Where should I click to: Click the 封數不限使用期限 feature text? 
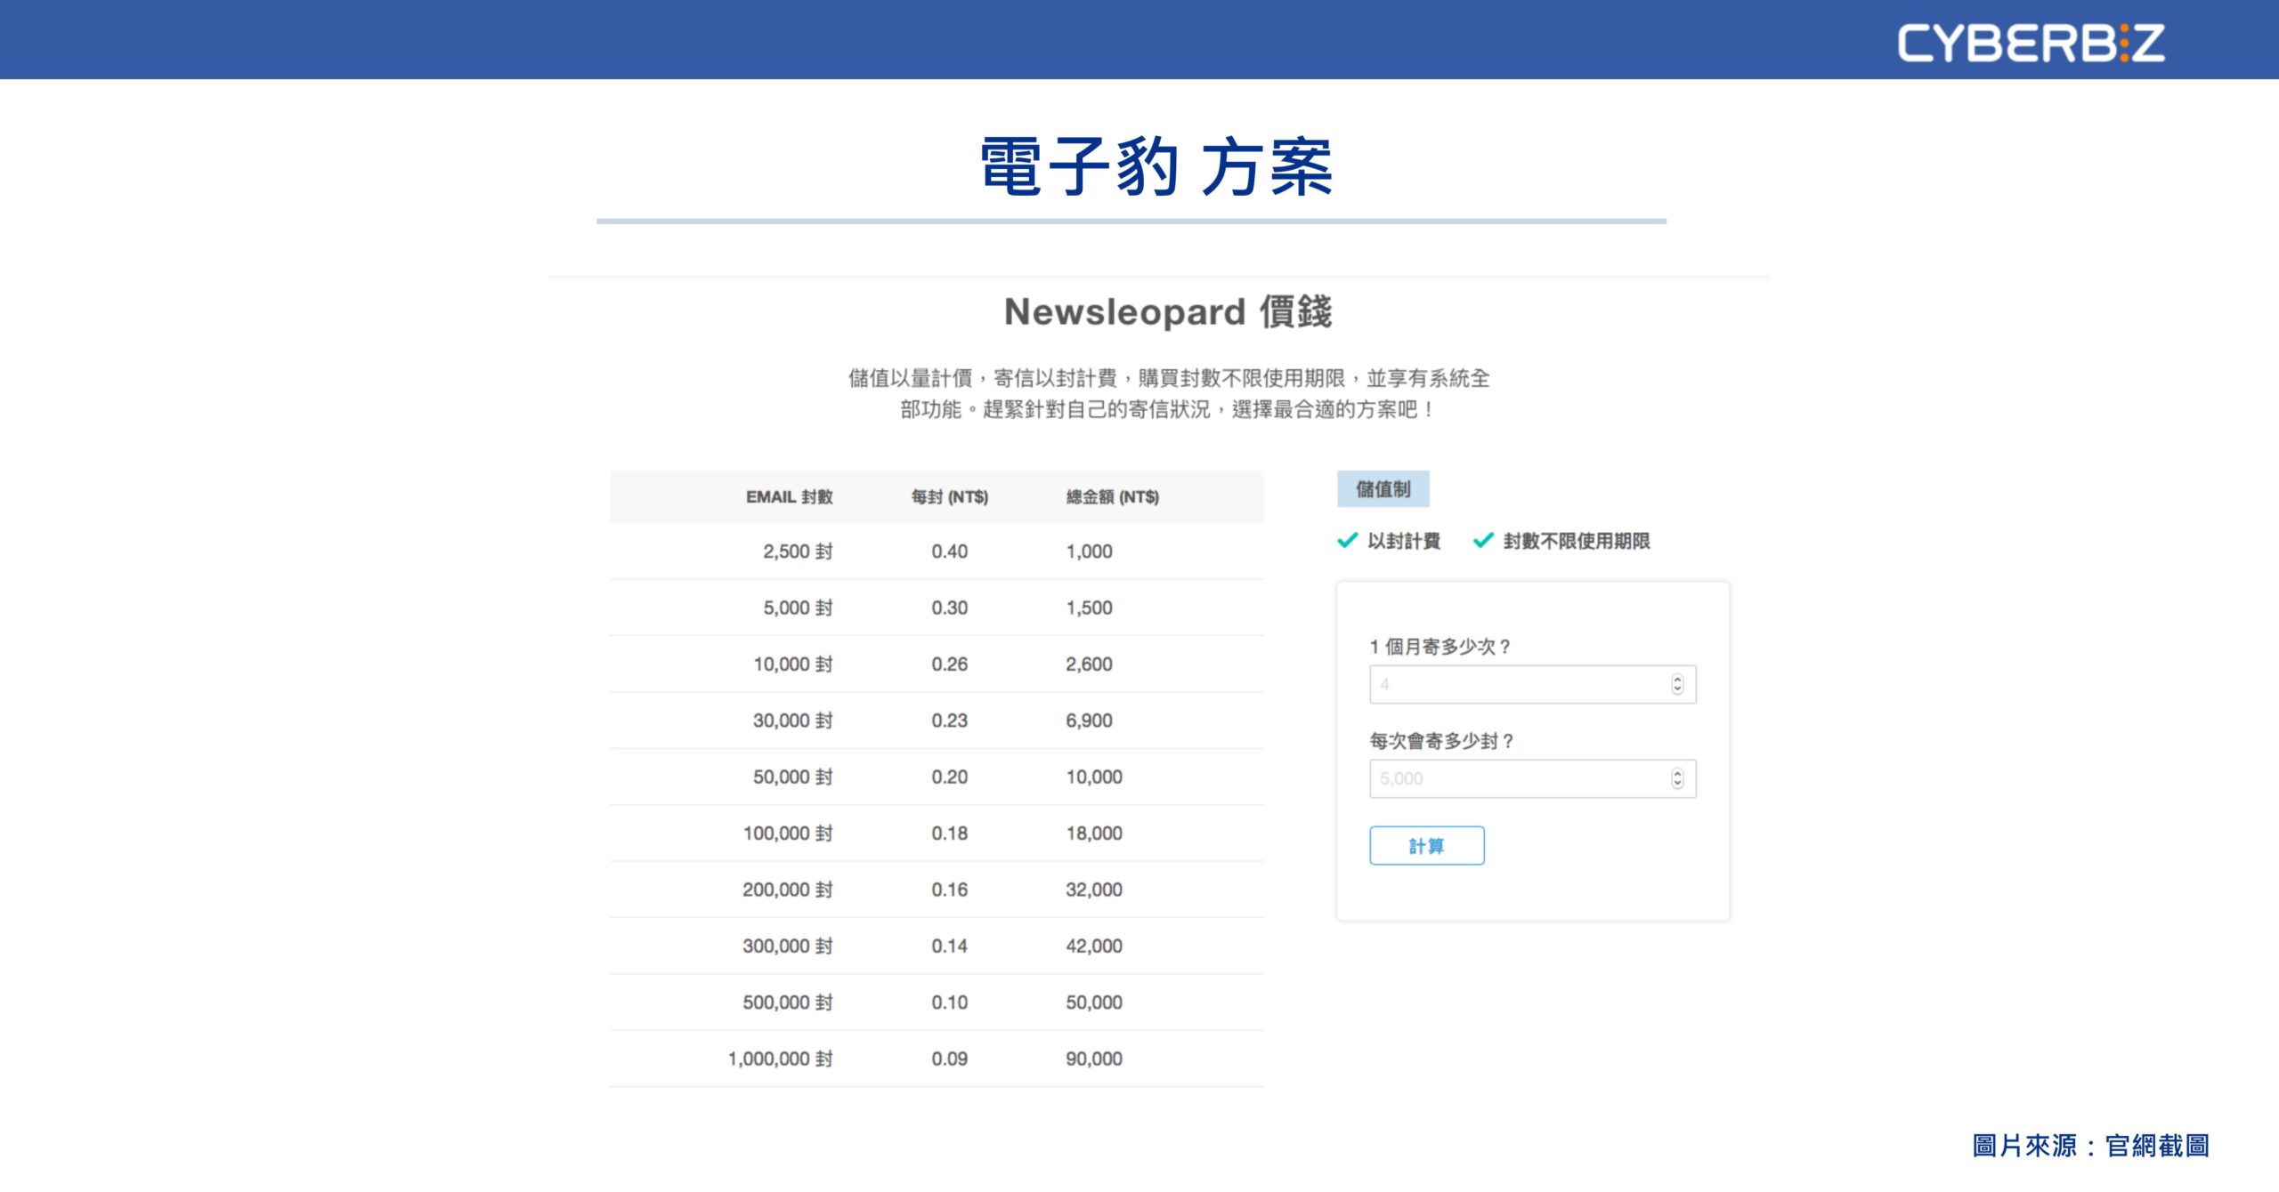pos(1576,541)
